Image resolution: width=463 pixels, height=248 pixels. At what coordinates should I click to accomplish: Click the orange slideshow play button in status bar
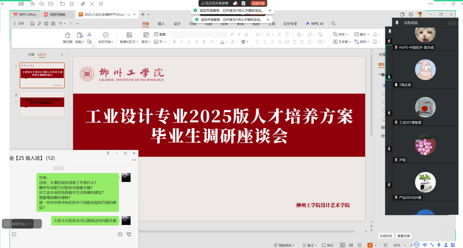(370, 245)
